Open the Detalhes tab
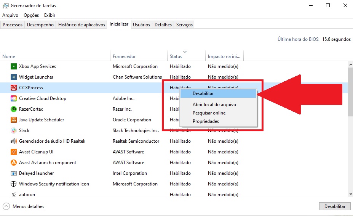The height and width of the screenshot is (216, 353). [163, 24]
